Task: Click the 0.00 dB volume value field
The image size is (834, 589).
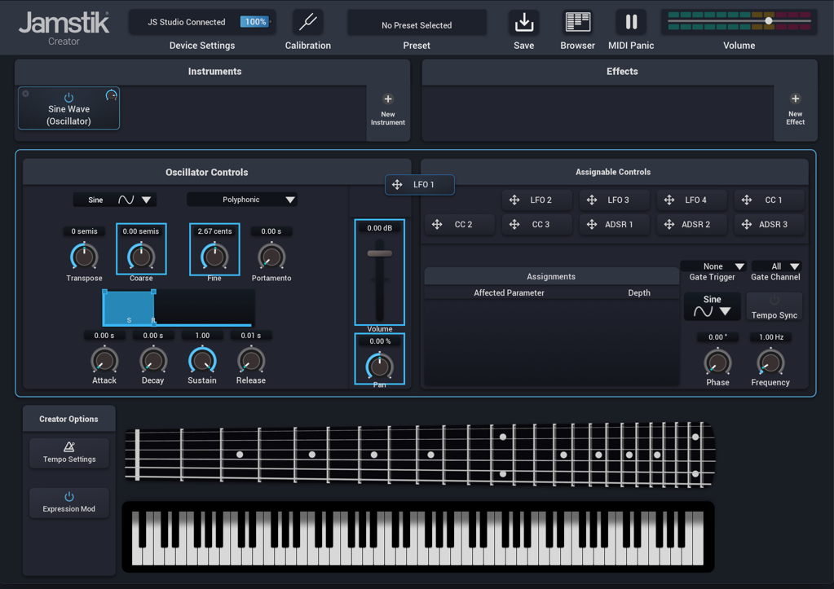Action: [x=380, y=228]
